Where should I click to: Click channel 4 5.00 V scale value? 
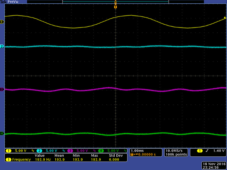[x=113, y=151]
